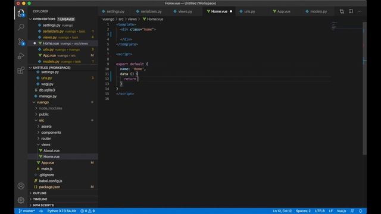Open the Run and Debug view
Viewport: 381px width, 214px height.
coord(21,56)
